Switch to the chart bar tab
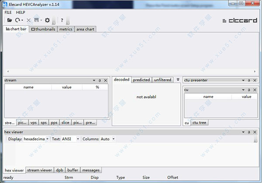262x183 pixels. [16, 29]
